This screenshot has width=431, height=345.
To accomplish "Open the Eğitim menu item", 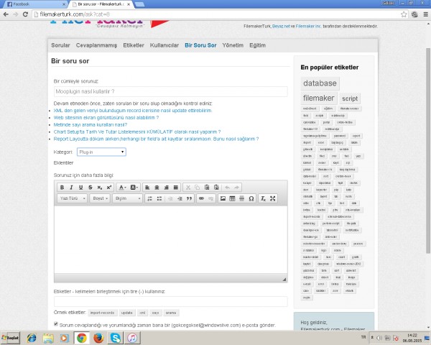I will 258,45.
